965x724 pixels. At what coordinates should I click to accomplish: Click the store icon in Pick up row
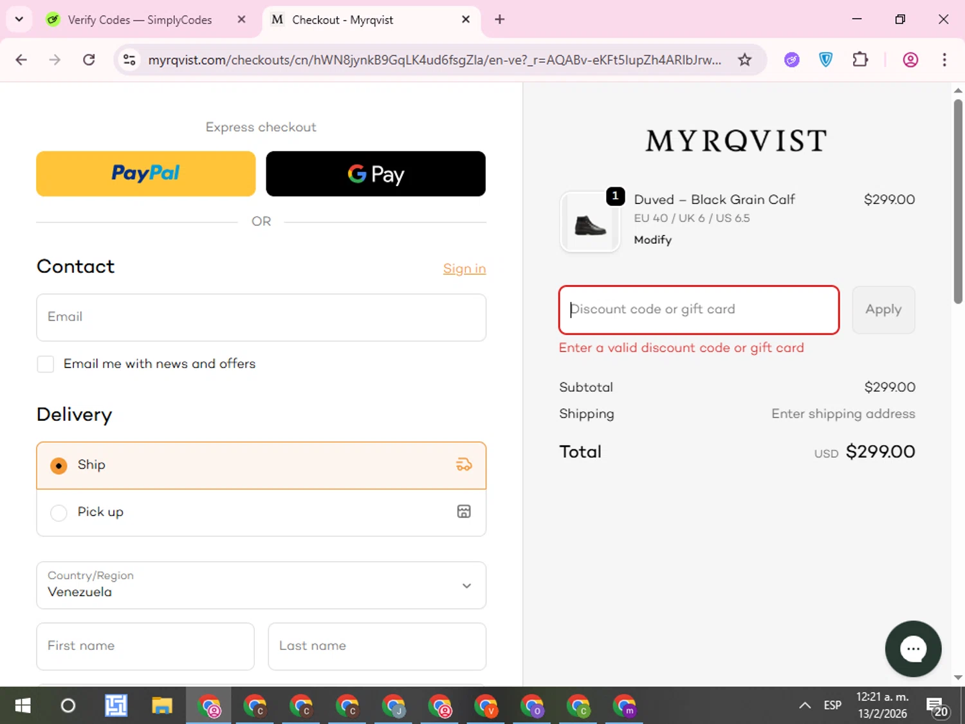click(464, 512)
